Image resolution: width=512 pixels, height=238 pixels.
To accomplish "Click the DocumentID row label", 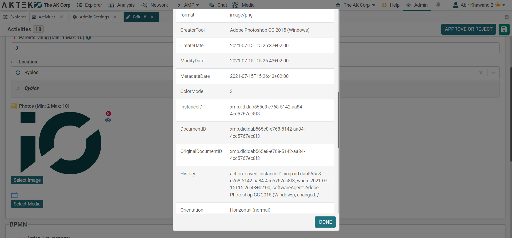I will click(193, 129).
